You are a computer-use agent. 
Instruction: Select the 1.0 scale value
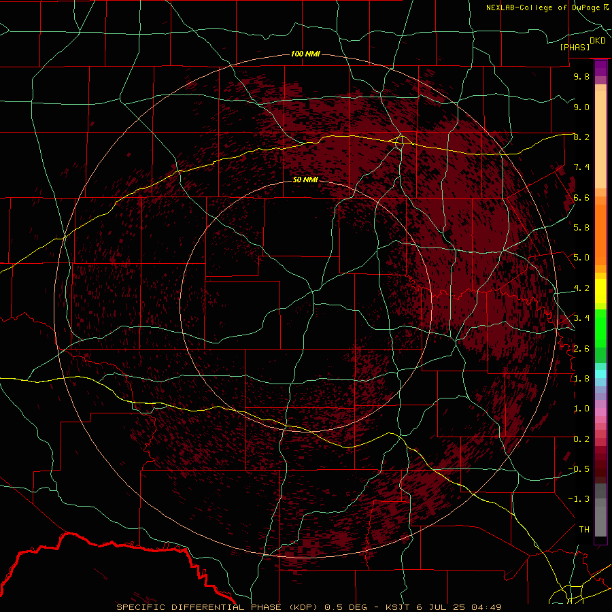pos(581,409)
